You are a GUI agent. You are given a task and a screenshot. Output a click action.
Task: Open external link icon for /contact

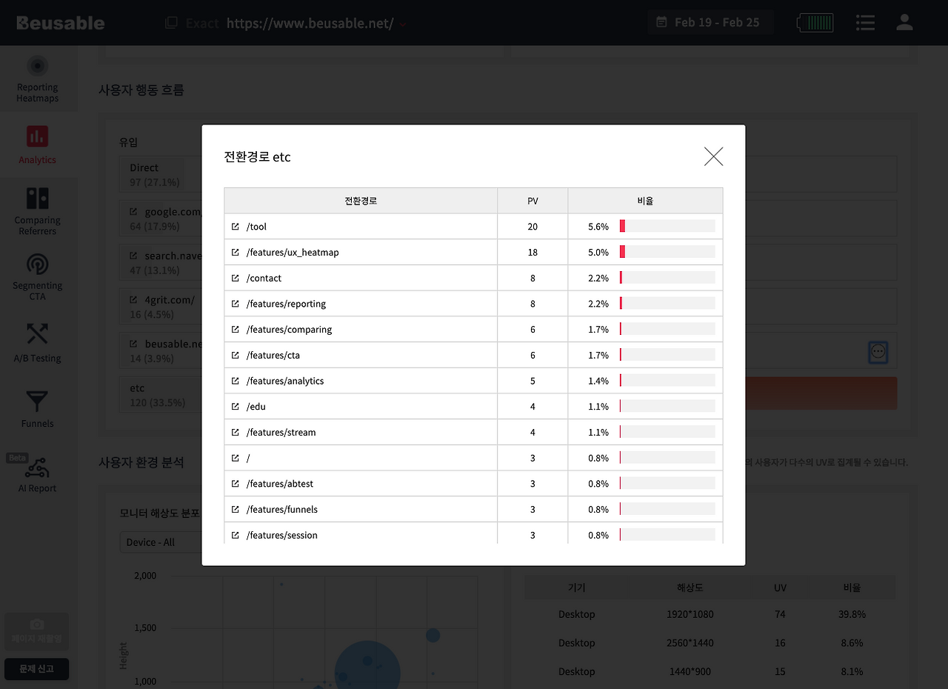(x=236, y=278)
